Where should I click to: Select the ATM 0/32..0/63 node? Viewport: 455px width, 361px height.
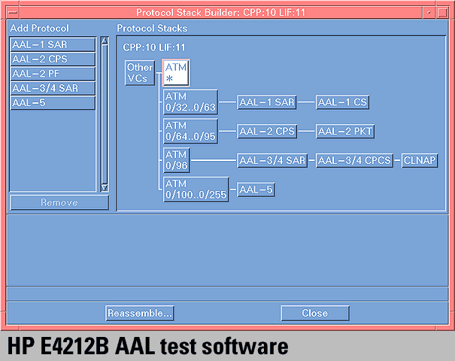coord(190,102)
